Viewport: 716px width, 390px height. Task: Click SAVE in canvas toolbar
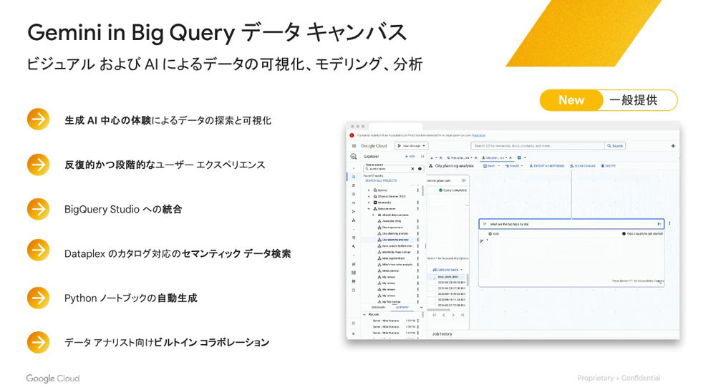[x=490, y=166]
